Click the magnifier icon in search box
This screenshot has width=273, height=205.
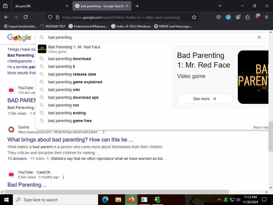click(42, 37)
